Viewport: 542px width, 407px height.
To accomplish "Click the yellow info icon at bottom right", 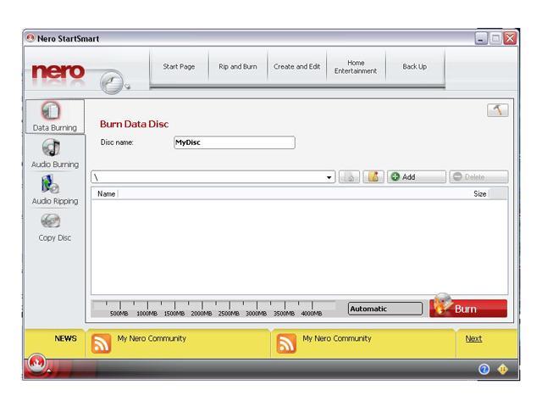I will pyautogui.click(x=502, y=369).
